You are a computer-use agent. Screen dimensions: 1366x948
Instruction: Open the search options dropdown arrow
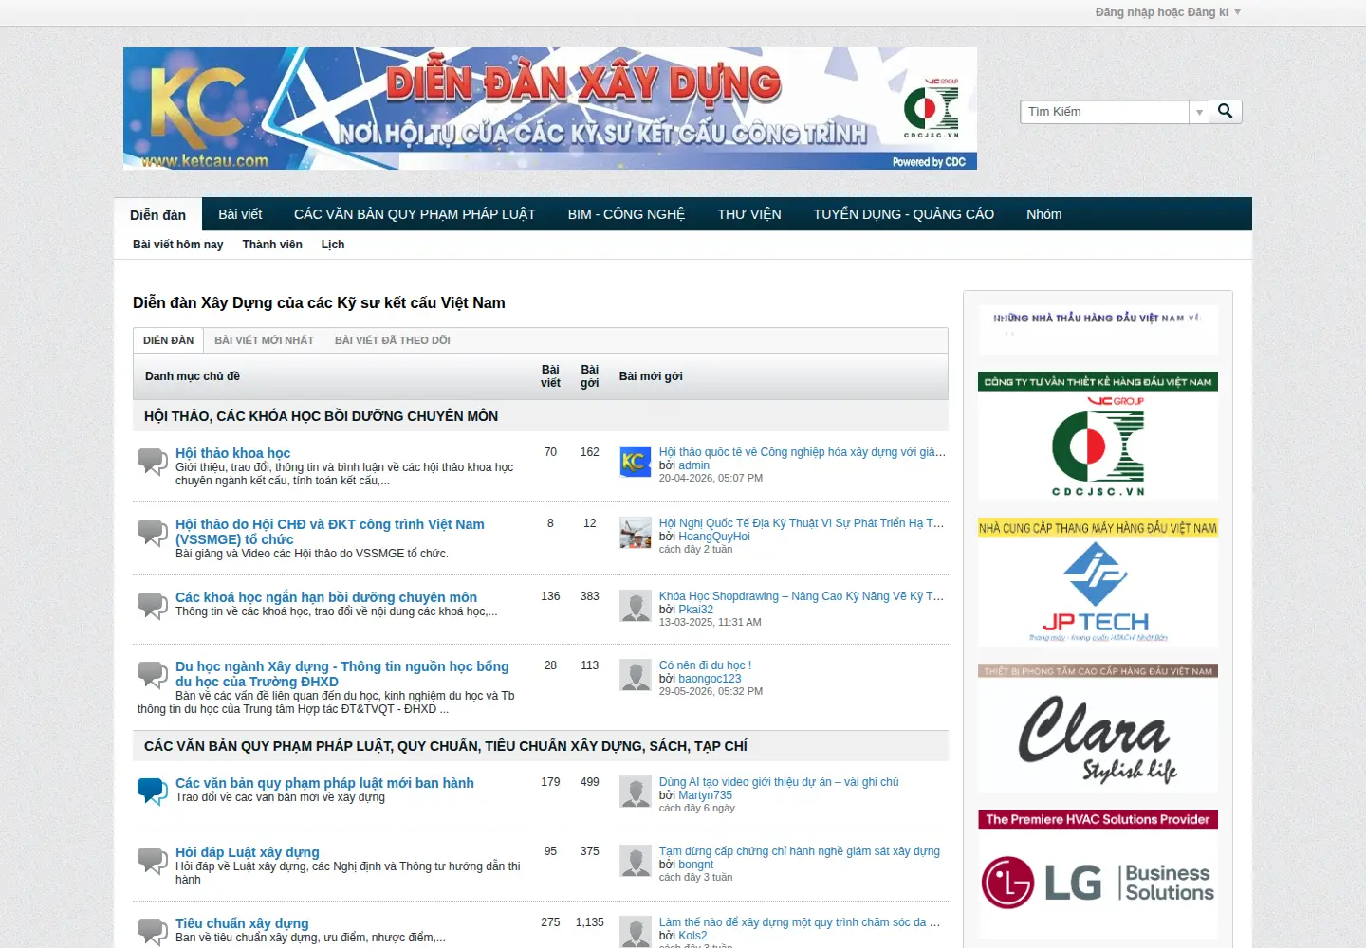(1199, 112)
